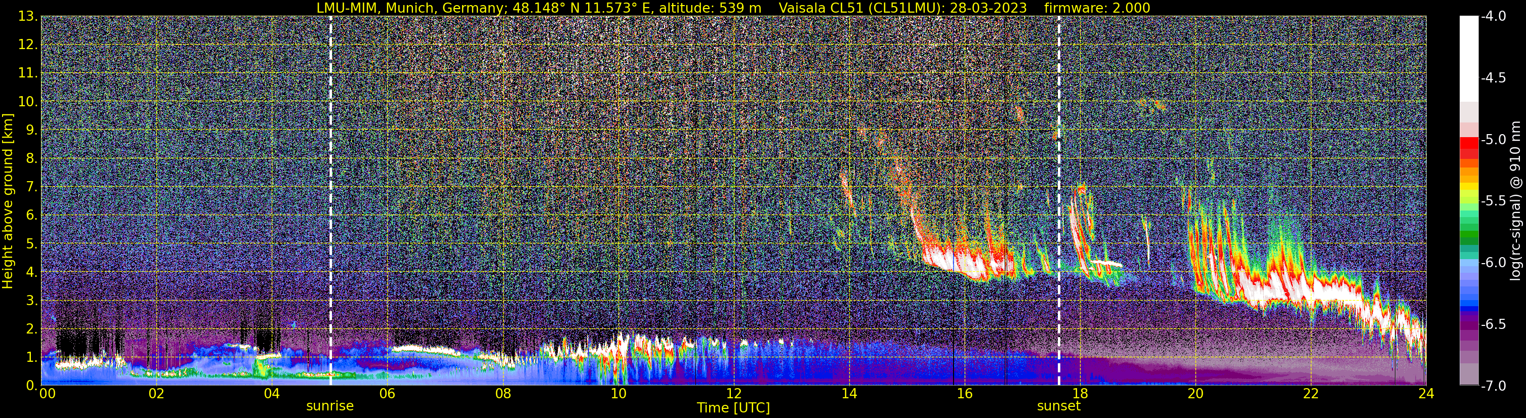1526x418 pixels.
Task: Click the '06' time axis tick label
Action: pyautogui.click(x=387, y=394)
